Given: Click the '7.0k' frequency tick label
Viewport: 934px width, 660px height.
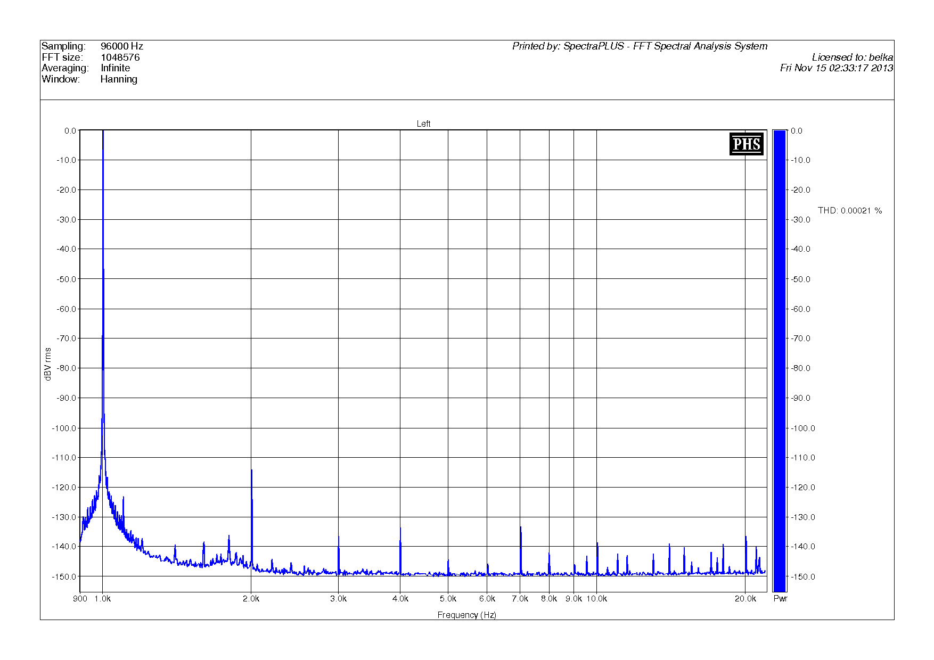Looking at the screenshot, I should [520, 599].
